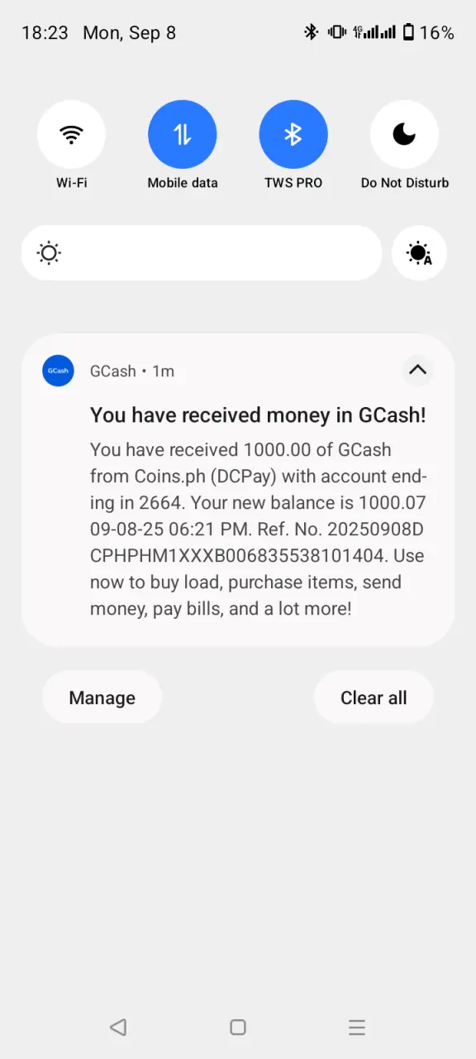The image size is (476, 1059).
Task: Tap the 18:23 clock in status bar
Action: (45, 33)
